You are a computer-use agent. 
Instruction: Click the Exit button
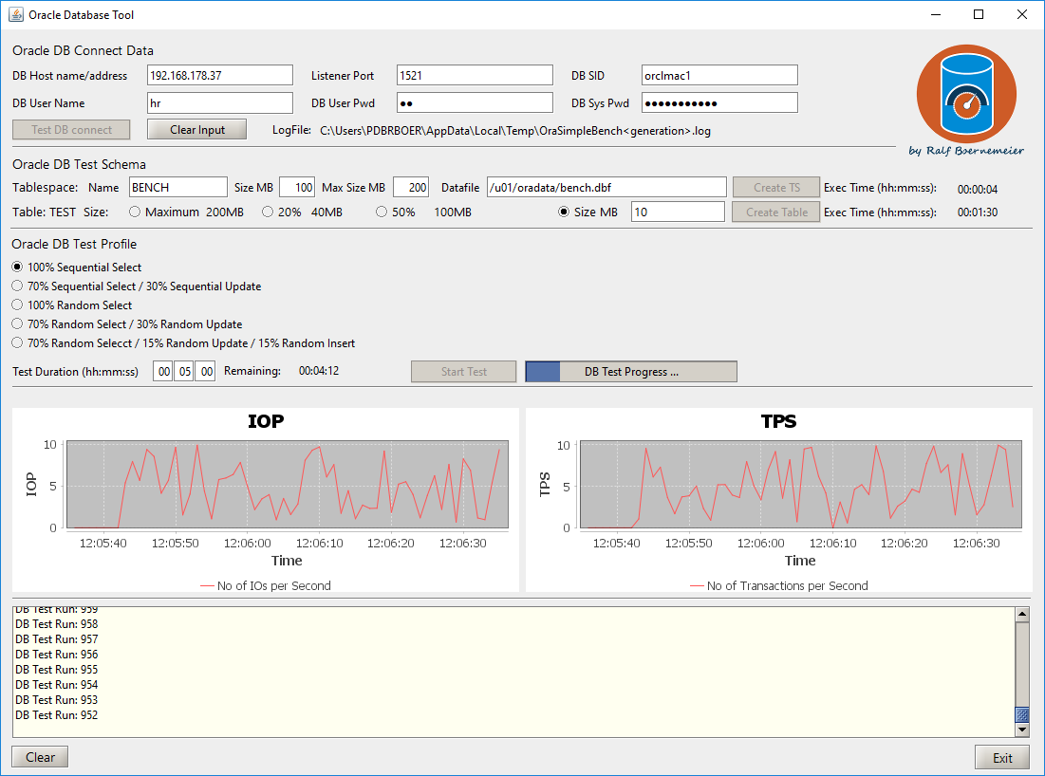pyautogui.click(x=1002, y=758)
